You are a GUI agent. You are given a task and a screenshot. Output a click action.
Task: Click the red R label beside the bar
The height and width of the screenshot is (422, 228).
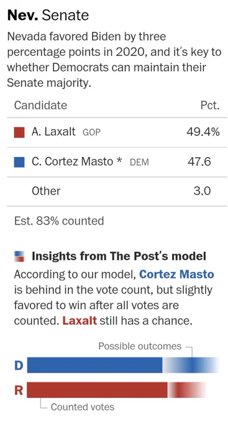[19, 390]
